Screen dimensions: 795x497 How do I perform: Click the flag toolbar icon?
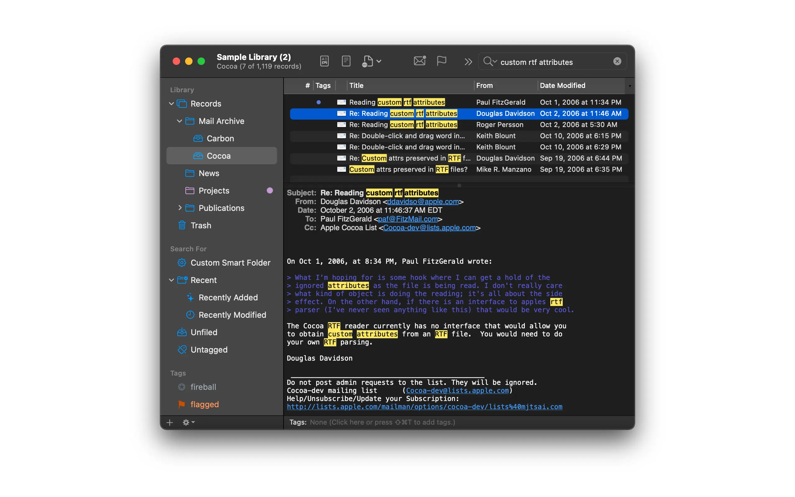(x=442, y=61)
